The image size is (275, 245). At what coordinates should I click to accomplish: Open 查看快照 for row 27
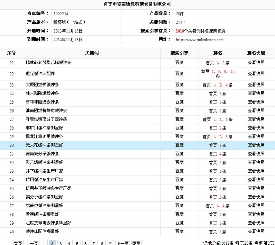tap(256, 119)
